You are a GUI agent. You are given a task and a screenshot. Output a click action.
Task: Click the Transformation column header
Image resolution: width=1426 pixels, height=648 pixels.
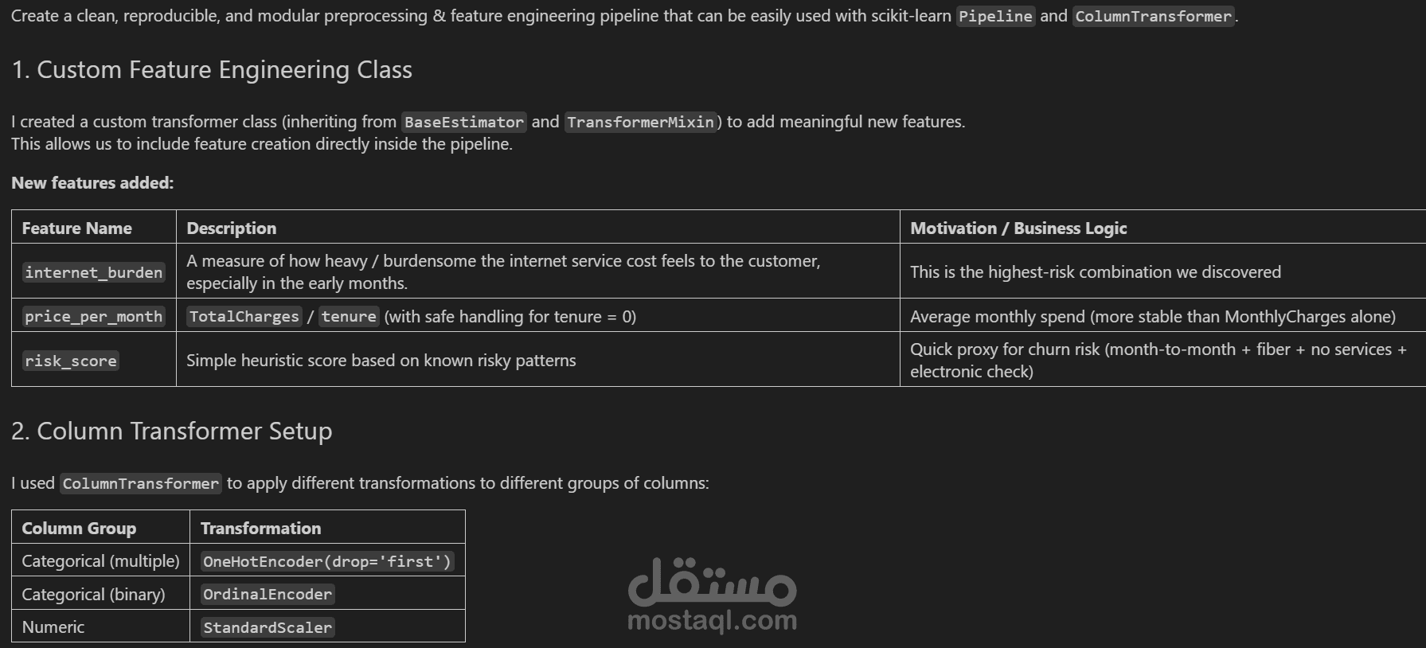tap(260, 529)
